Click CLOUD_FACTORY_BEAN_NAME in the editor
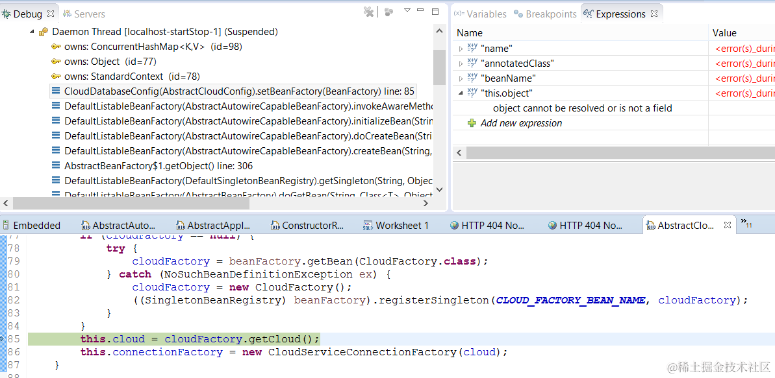 point(571,300)
